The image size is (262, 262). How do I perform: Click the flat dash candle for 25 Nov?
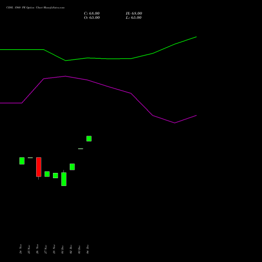point(30,158)
